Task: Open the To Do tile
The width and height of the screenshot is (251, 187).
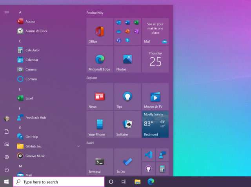Action: pyautogui.click(x=127, y=162)
